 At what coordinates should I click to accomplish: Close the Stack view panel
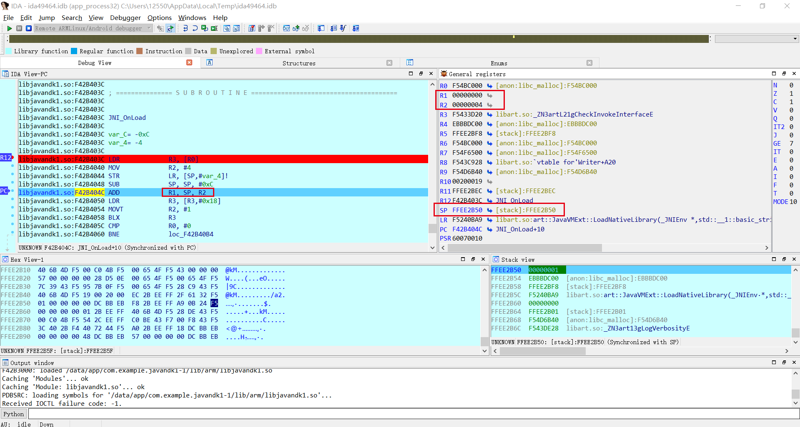[794, 259]
